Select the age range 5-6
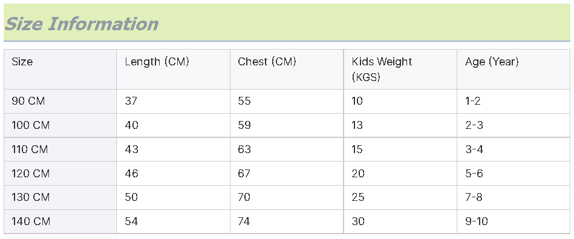Screen dimensions: 574x239 [474, 173]
